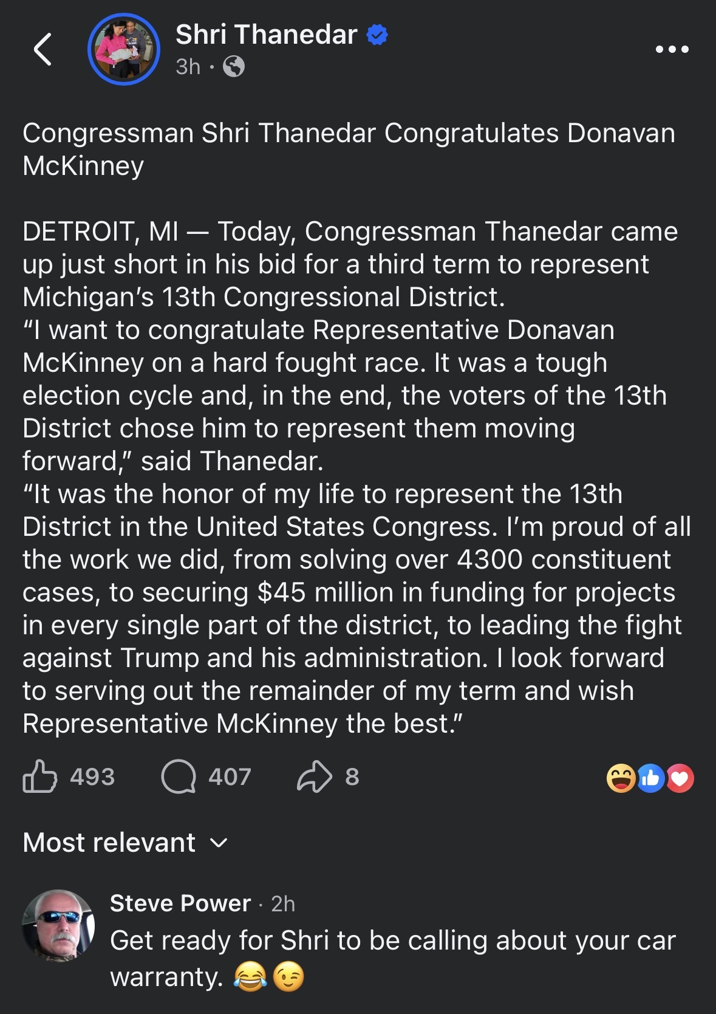Like the post with thumbs-up icon
The height and width of the screenshot is (1014, 716).
tap(39, 776)
